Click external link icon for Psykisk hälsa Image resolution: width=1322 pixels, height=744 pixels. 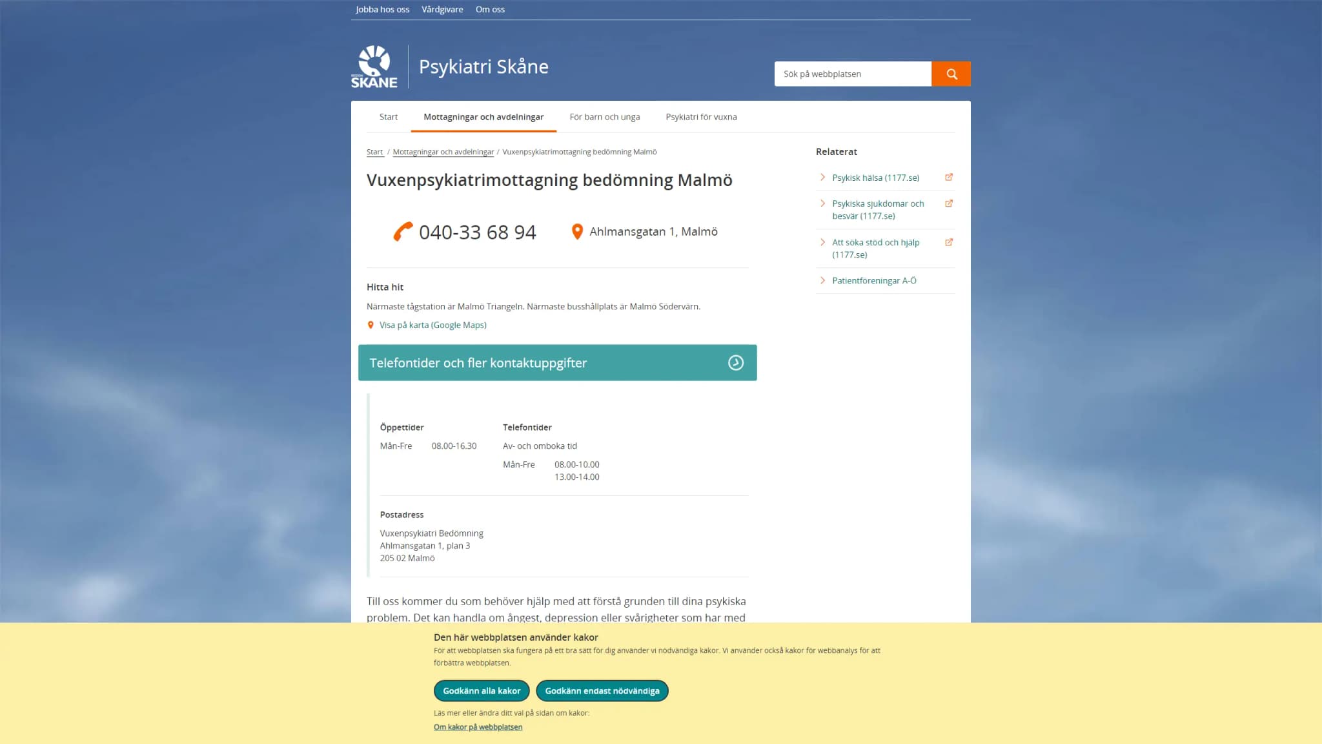[x=949, y=177]
